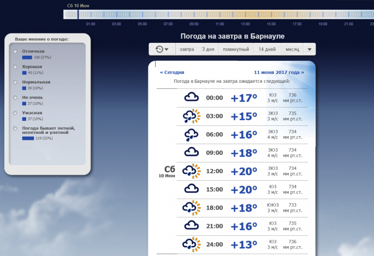Follow the '11 июня 2017 года »' link
The height and width of the screenshot is (256, 374).
(279, 73)
